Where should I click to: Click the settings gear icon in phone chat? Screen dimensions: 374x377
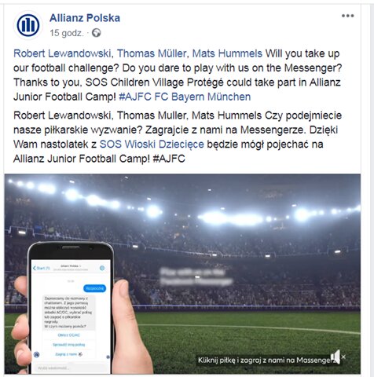[x=102, y=268]
